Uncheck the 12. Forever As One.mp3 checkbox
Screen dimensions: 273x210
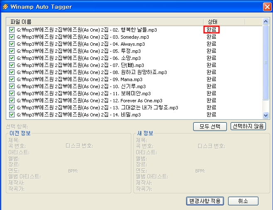(x=12, y=100)
